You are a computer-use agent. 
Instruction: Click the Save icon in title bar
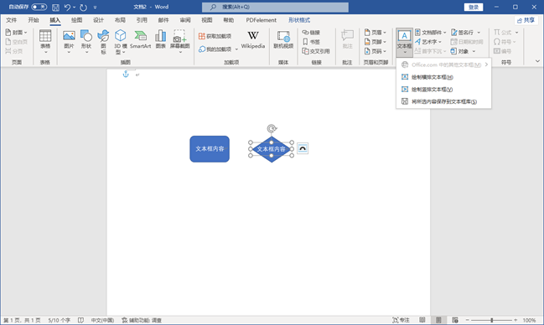click(55, 7)
